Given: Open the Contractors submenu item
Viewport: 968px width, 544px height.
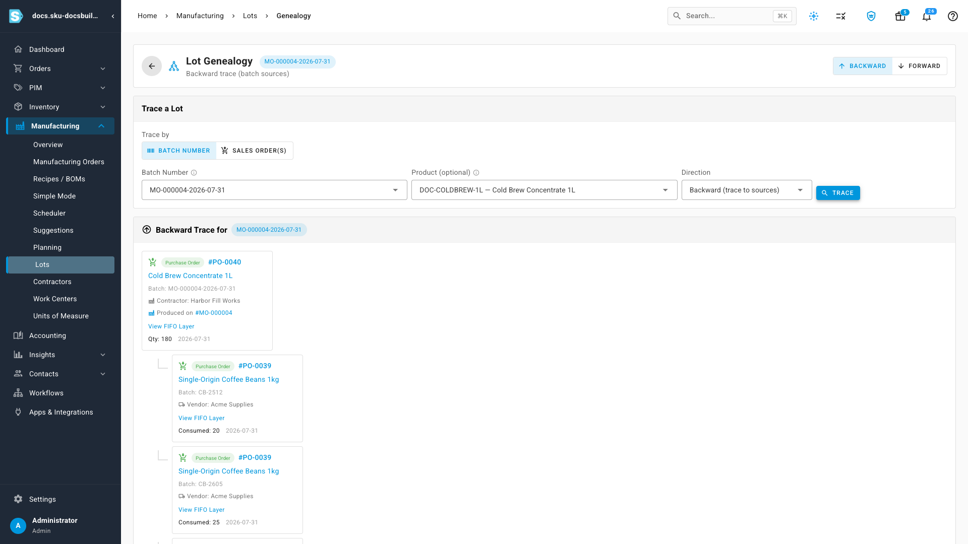Looking at the screenshot, I should point(52,282).
